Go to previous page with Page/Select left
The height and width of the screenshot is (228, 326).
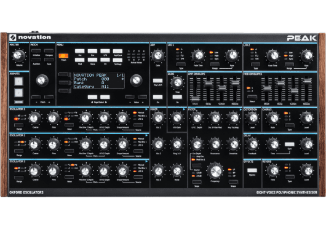pos(92,97)
